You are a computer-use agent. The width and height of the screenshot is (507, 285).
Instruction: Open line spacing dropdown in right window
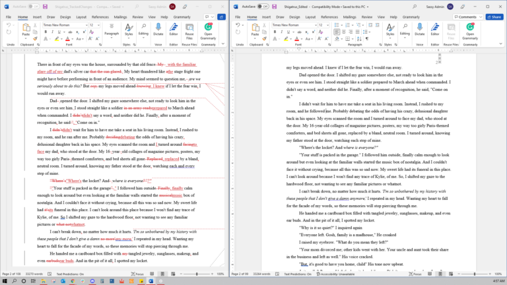(366, 32)
